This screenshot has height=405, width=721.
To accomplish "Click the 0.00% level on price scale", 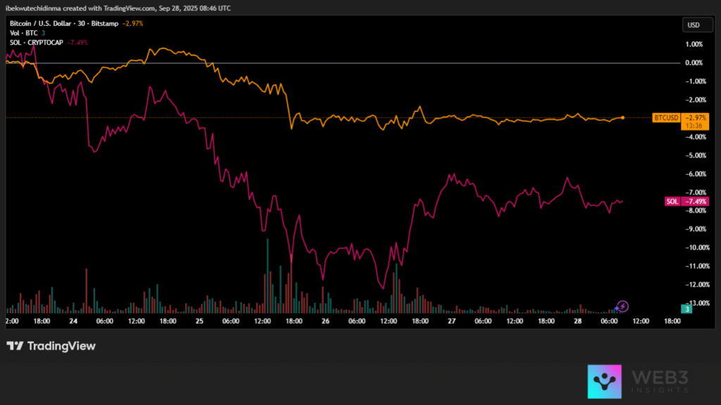I will coord(694,63).
